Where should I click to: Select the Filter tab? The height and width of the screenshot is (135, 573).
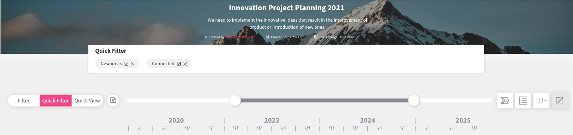(x=24, y=101)
